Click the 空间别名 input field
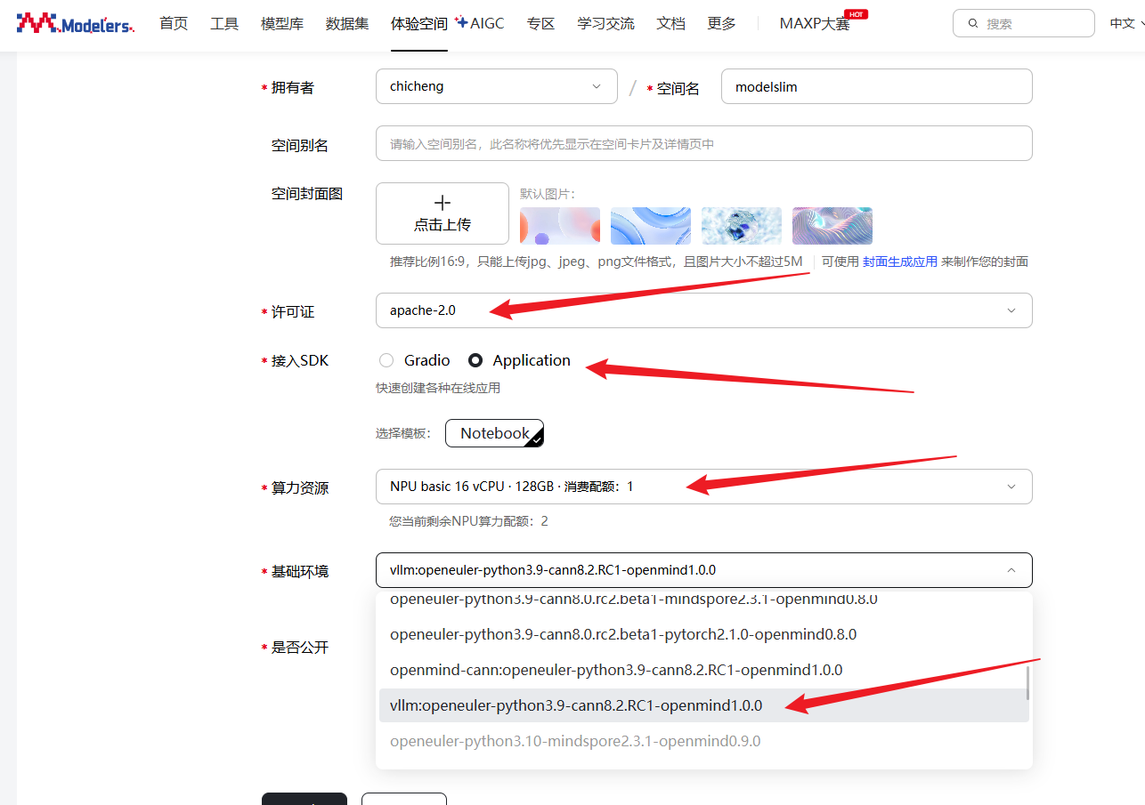Viewport: 1145px width, 805px height. point(704,143)
